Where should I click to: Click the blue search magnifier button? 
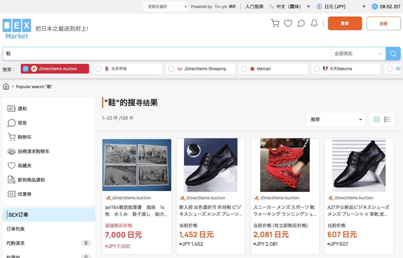point(393,54)
